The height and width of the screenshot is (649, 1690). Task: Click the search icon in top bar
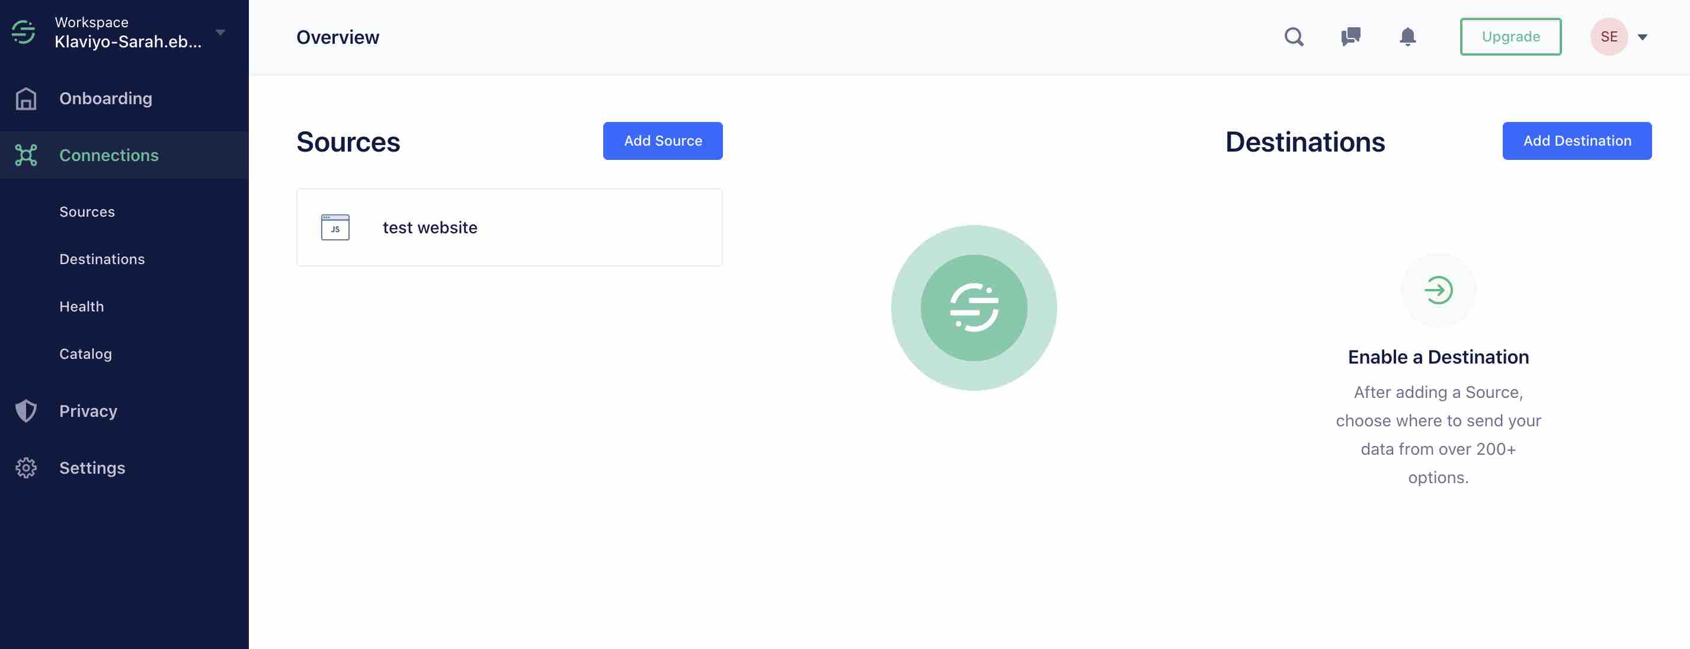click(x=1294, y=36)
